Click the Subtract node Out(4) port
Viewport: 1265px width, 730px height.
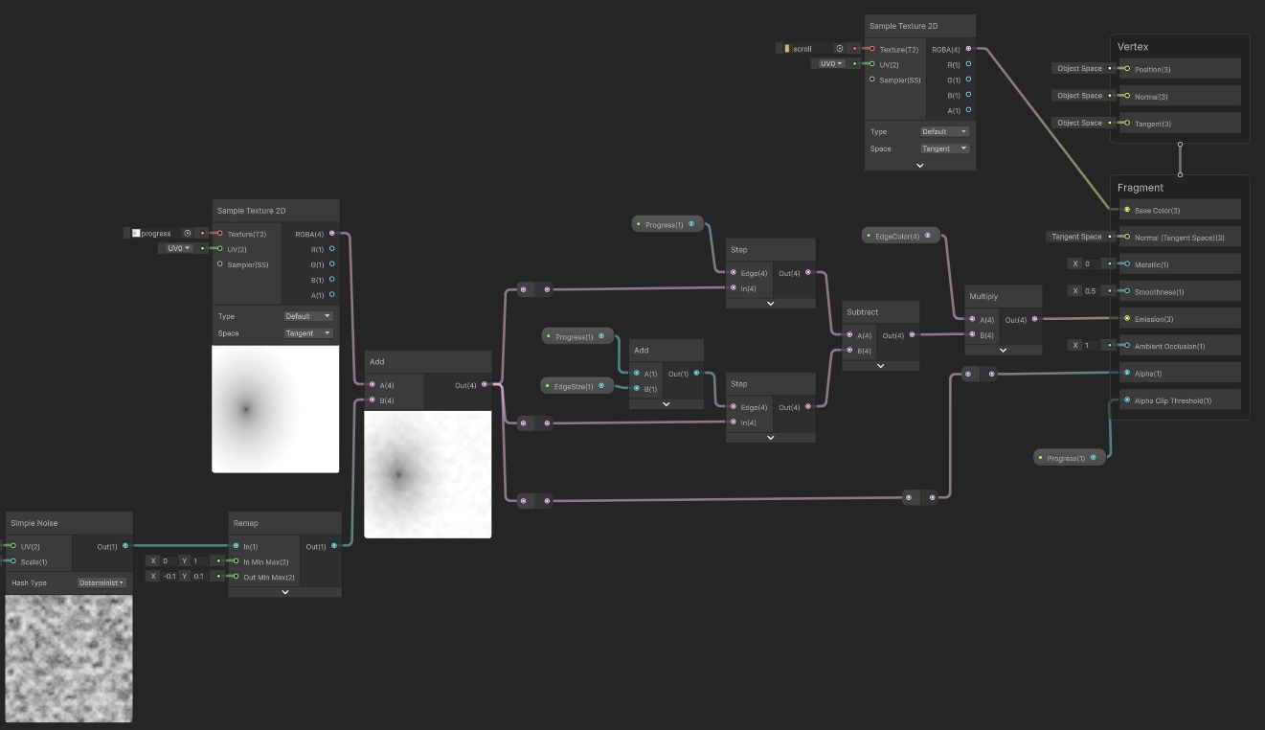pos(912,335)
